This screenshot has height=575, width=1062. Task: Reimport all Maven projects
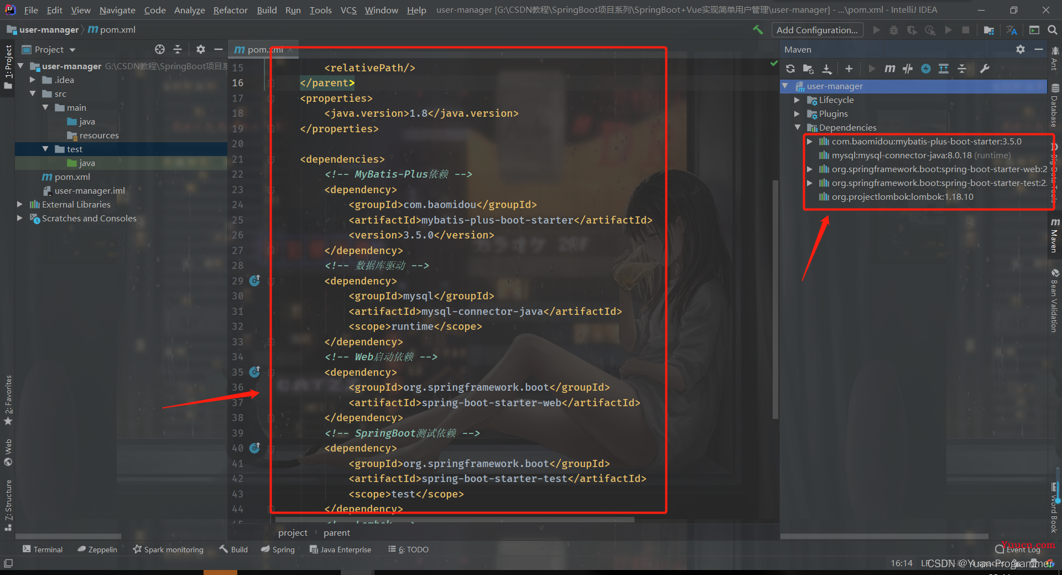tap(790, 69)
